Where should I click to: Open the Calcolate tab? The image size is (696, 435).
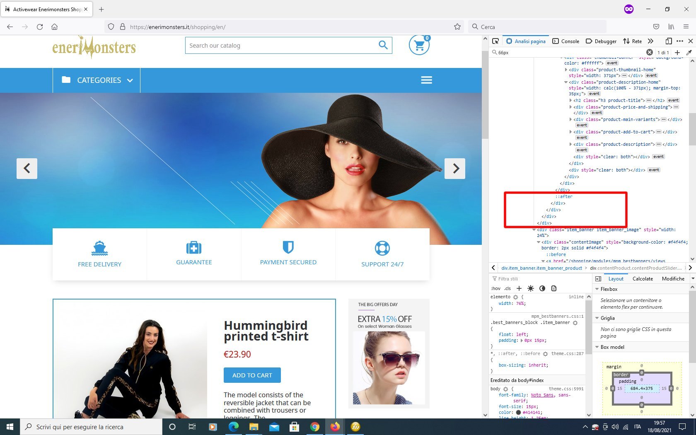click(643, 279)
